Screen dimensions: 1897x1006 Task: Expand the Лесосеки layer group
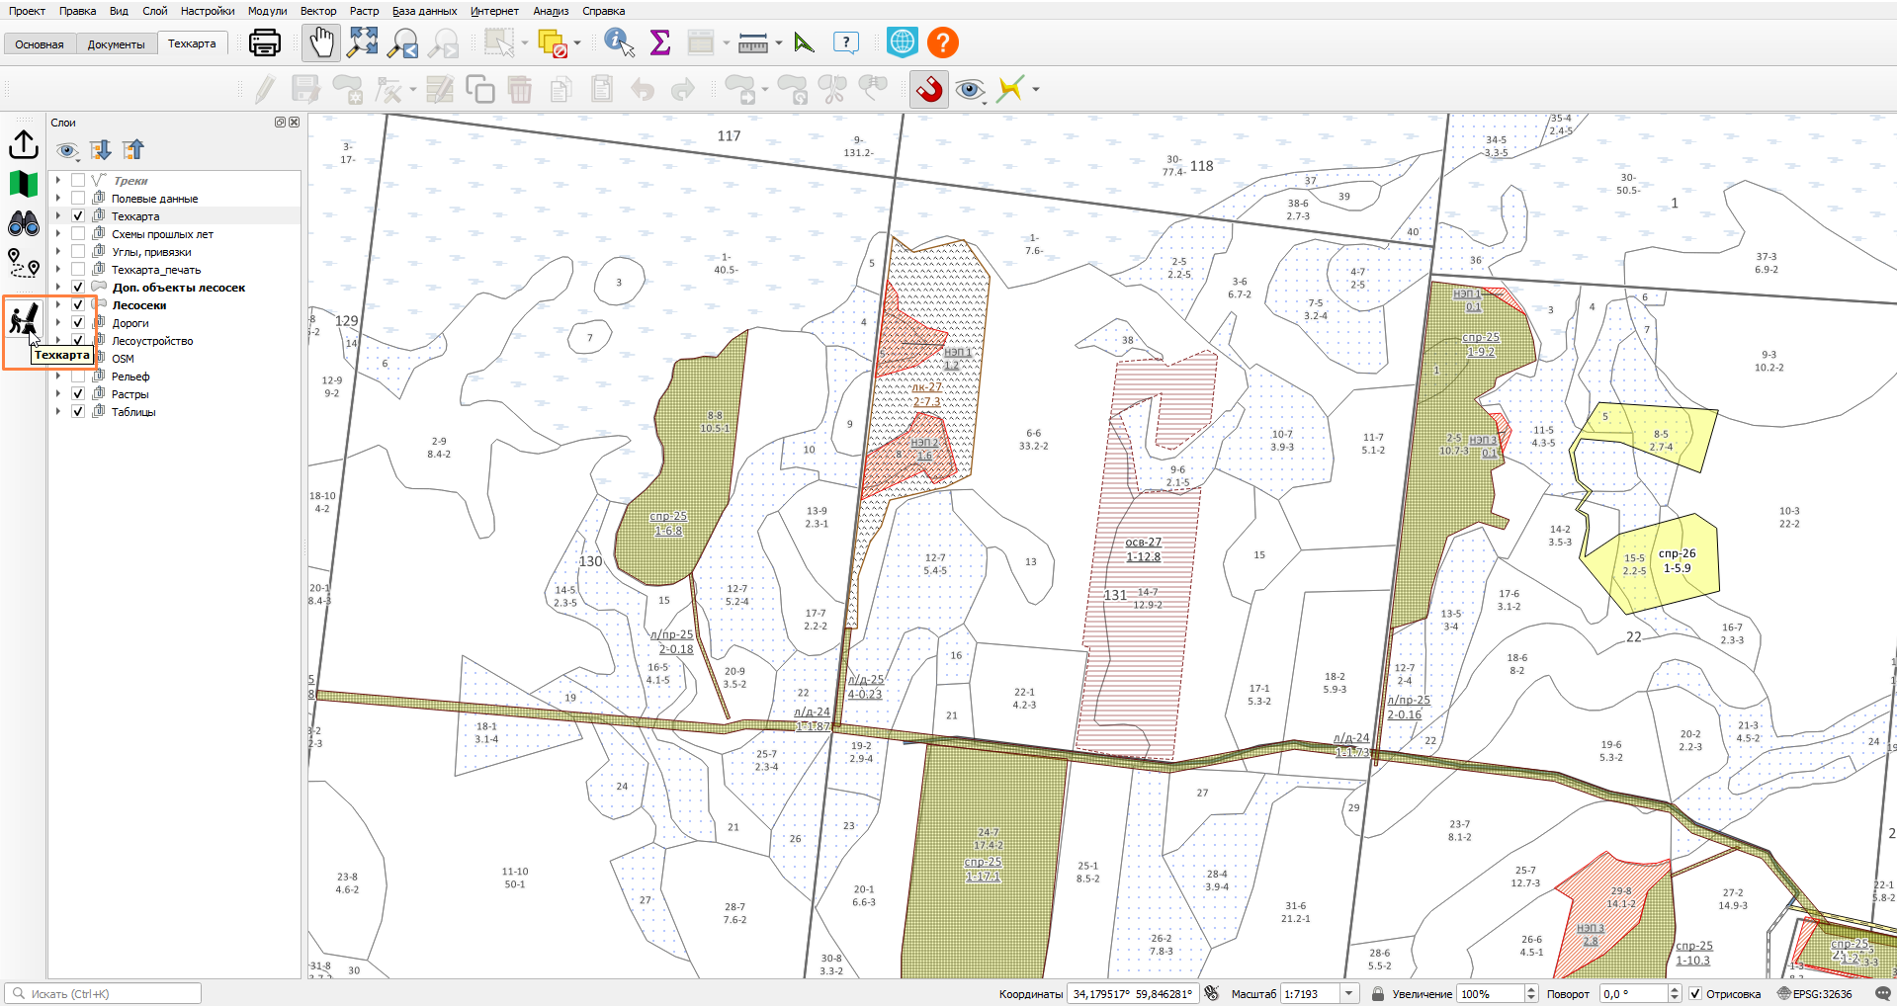point(58,304)
